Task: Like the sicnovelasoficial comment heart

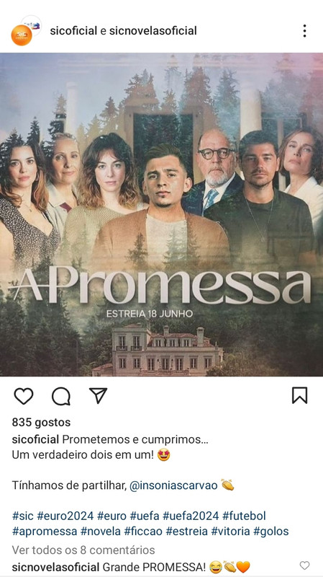Action: click(x=304, y=565)
